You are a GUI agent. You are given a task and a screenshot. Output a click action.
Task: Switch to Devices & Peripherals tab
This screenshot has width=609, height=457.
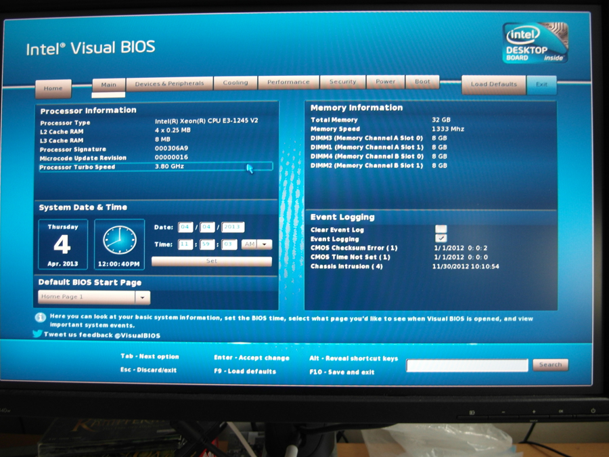pyautogui.click(x=169, y=83)
